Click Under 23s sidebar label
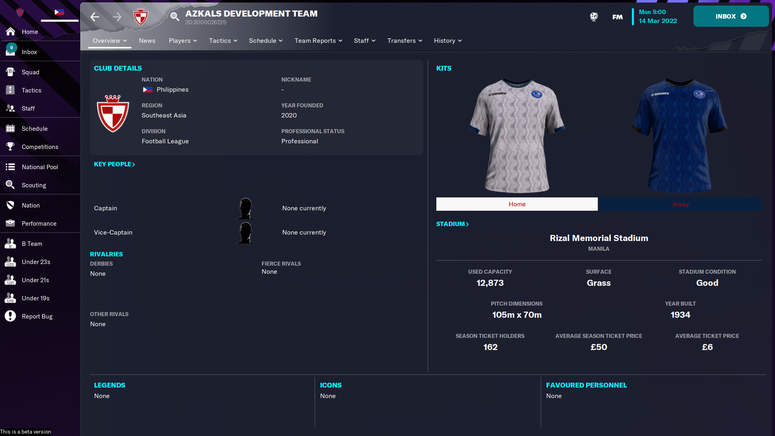Screen dimensions: 775x436 coord(36,262)
